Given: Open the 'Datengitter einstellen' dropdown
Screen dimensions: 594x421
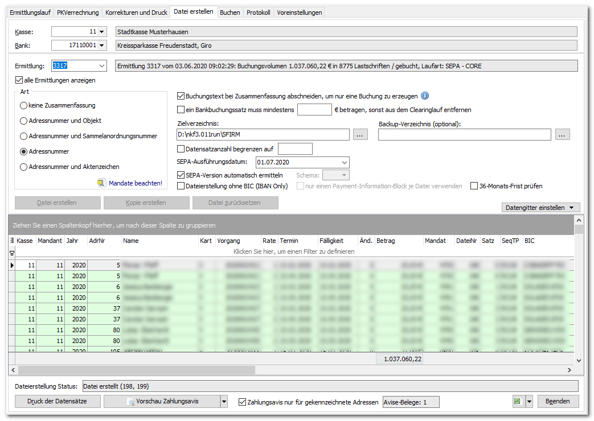Looking at the screenshot, I should tap(540, 208).
